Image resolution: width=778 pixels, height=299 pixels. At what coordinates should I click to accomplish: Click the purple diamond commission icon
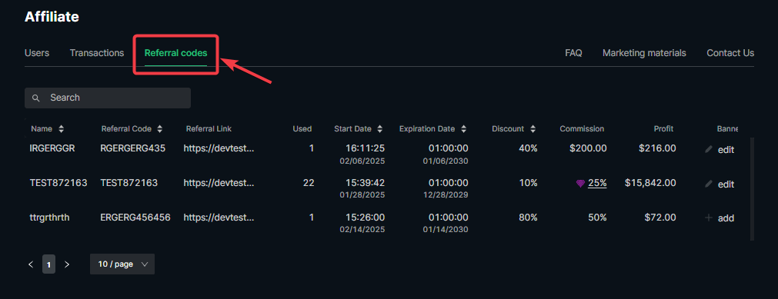pos(580,184)
